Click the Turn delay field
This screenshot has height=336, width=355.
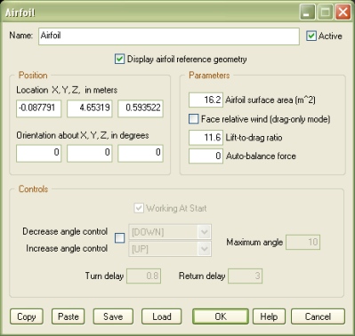pos(143,276)
